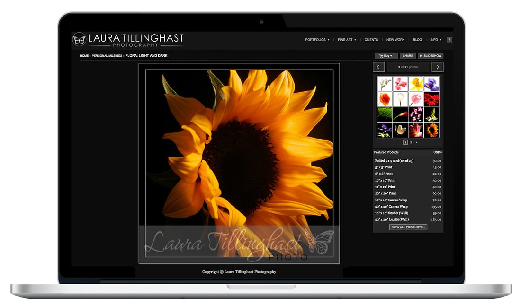Screen dimensions: 521x305
Task: Go to thumbnail page 2
Action: [x=411, y=142]
